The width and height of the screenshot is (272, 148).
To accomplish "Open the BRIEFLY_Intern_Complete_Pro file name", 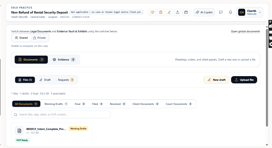I will pos(46,129).
